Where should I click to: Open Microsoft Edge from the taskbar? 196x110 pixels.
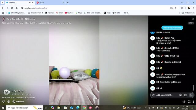[x=78, y=108]
